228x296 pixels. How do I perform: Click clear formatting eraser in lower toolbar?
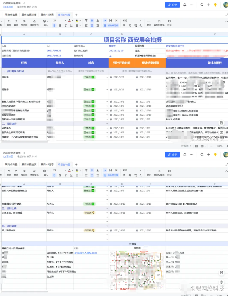(34, 171)
